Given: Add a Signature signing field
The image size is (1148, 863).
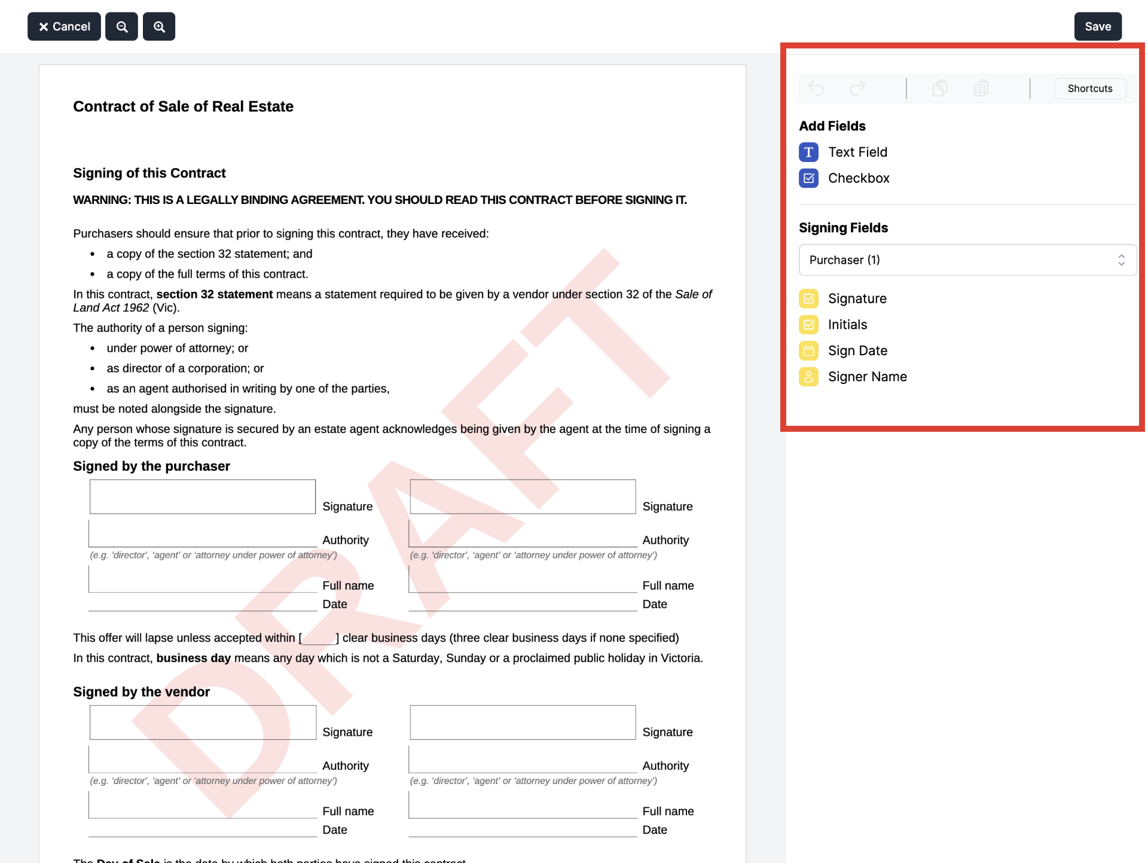Looking at the screenshot, I should [857, 298].
